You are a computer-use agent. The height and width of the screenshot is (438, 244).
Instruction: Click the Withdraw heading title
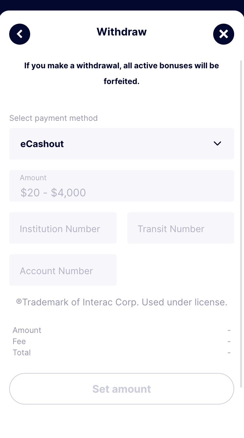click(x=121, y=32)
